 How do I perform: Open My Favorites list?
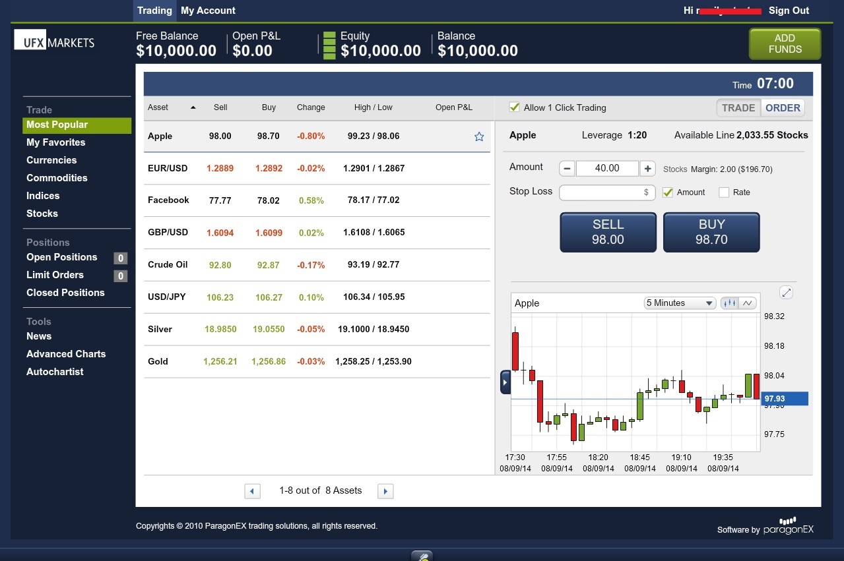(x=55, y=142)
